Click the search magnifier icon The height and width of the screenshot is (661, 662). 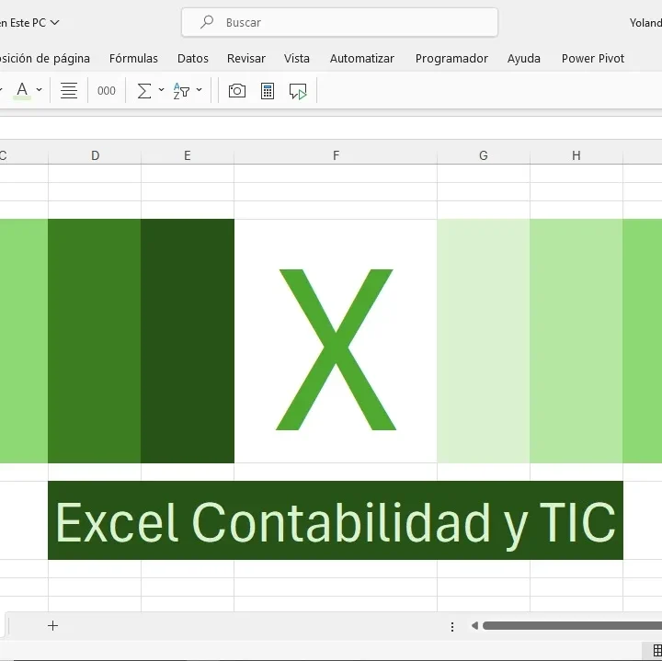pyautogui.click(x=207, y=22)
